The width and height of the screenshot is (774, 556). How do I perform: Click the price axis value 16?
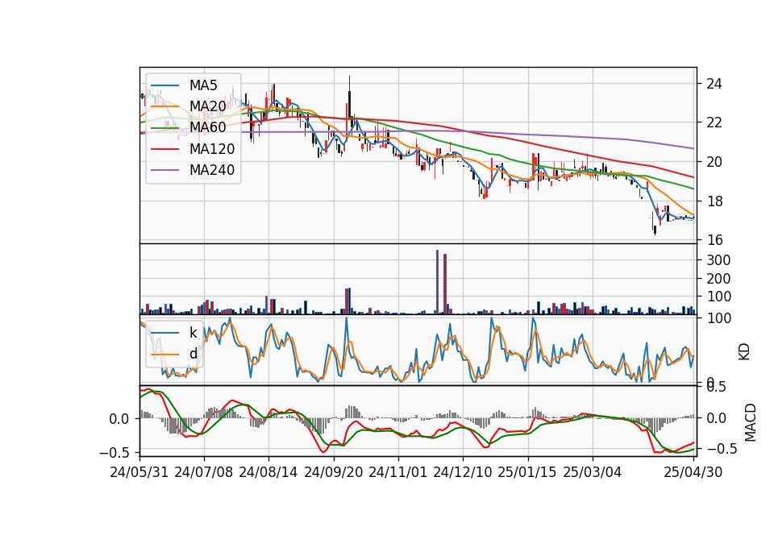714,240
